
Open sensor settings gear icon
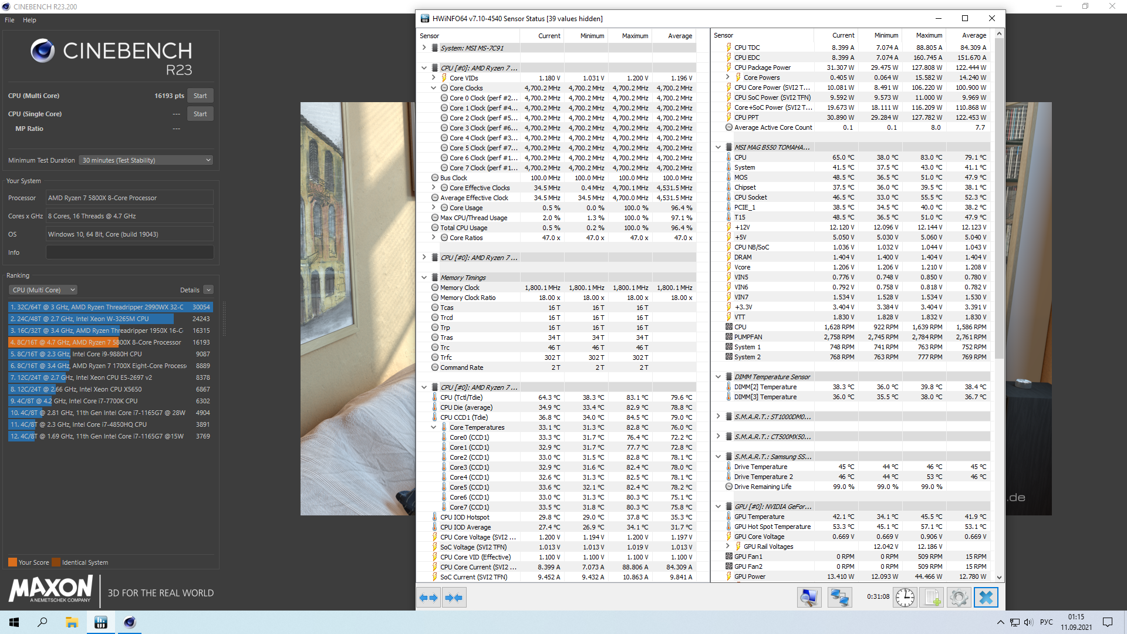point(959,598)
